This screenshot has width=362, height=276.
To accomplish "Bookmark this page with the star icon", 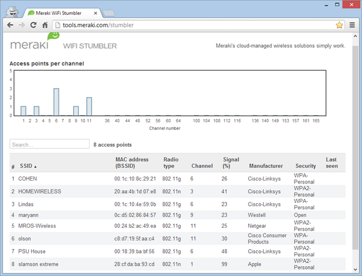I will pos(339,25).
